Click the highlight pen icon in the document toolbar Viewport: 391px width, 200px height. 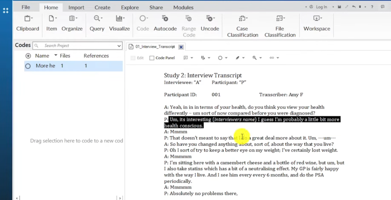238,58
